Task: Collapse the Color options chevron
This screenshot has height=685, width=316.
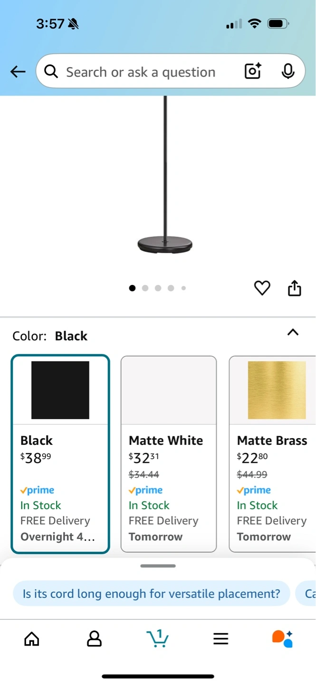Action: coord(293,333)
